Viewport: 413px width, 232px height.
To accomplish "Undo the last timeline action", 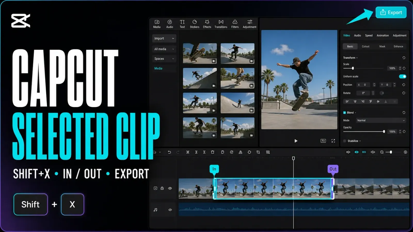I will click(x=169, y=152).
